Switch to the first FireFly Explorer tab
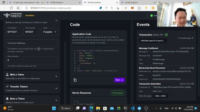 (x=63, y=2)
